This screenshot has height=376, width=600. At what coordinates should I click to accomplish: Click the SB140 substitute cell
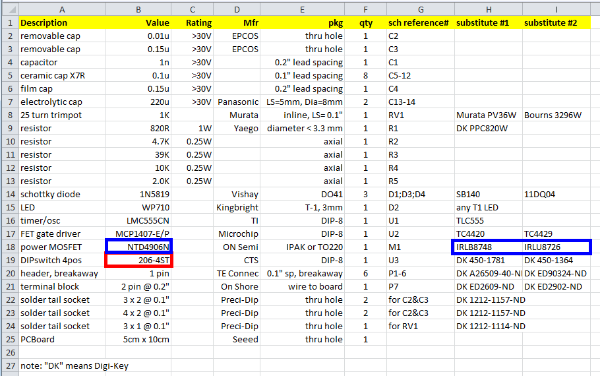(489, 195)
